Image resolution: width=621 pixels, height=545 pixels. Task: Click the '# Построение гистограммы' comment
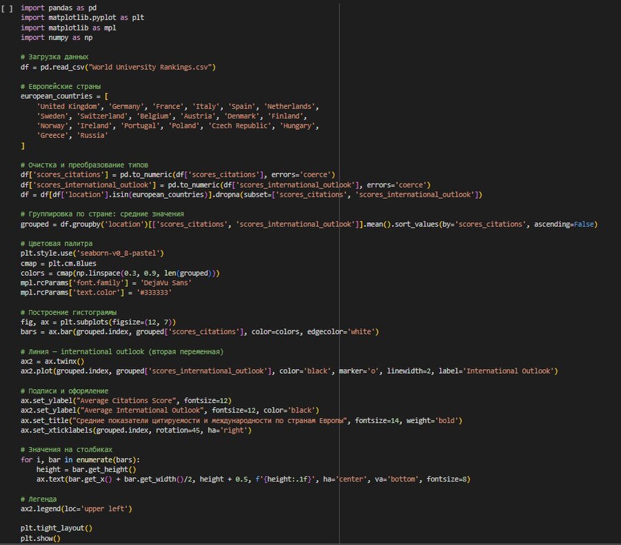(x=68, y=312)
